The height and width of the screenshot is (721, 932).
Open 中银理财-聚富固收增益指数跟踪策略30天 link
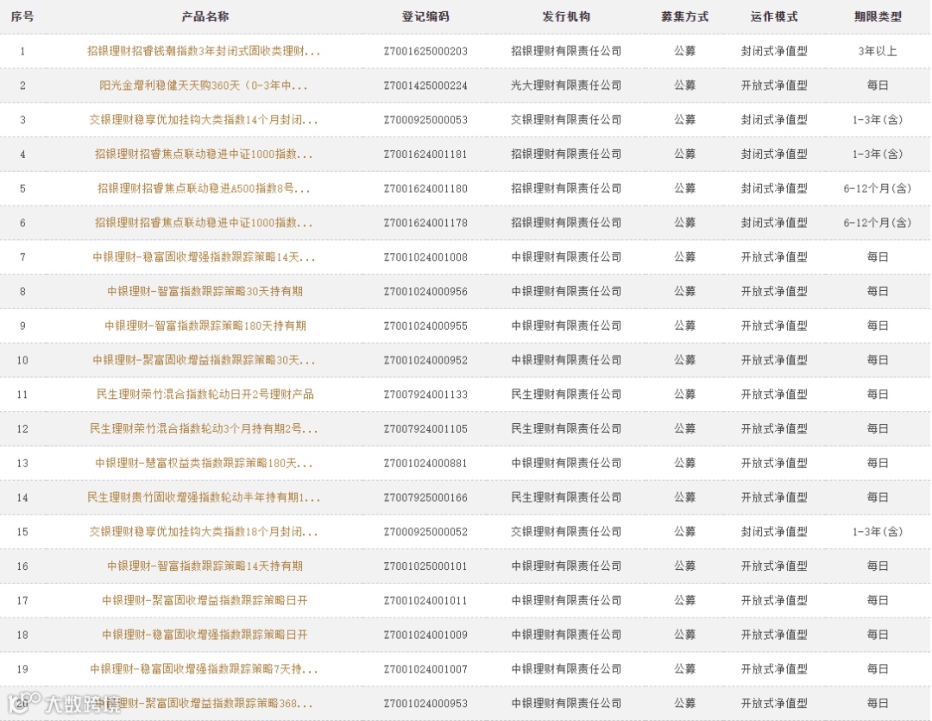(x=204, y=360)
